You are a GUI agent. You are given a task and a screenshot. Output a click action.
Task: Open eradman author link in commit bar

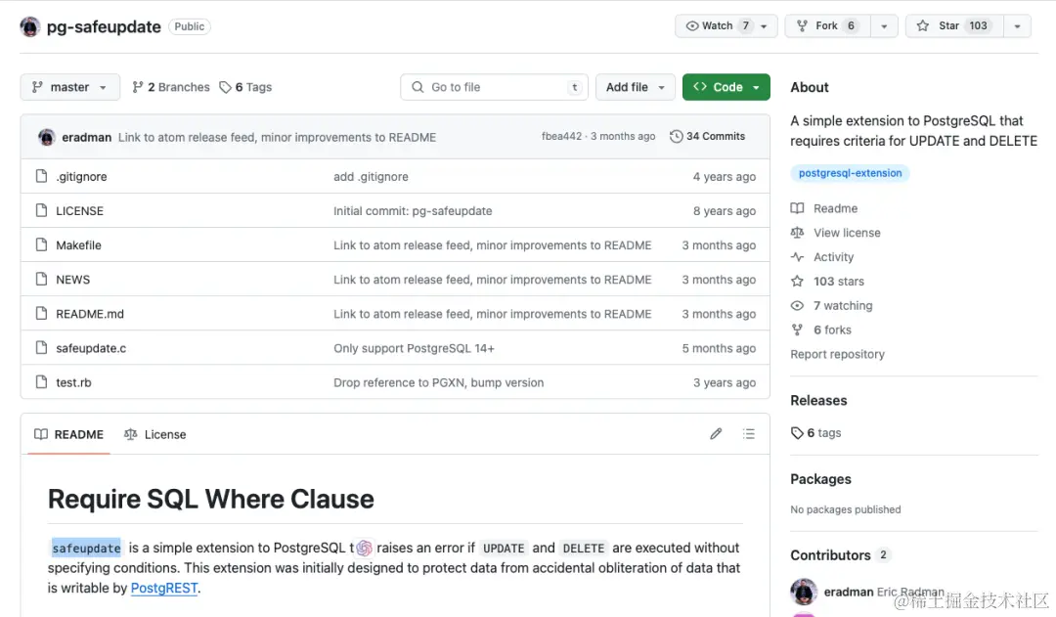(x=86, y=137)
